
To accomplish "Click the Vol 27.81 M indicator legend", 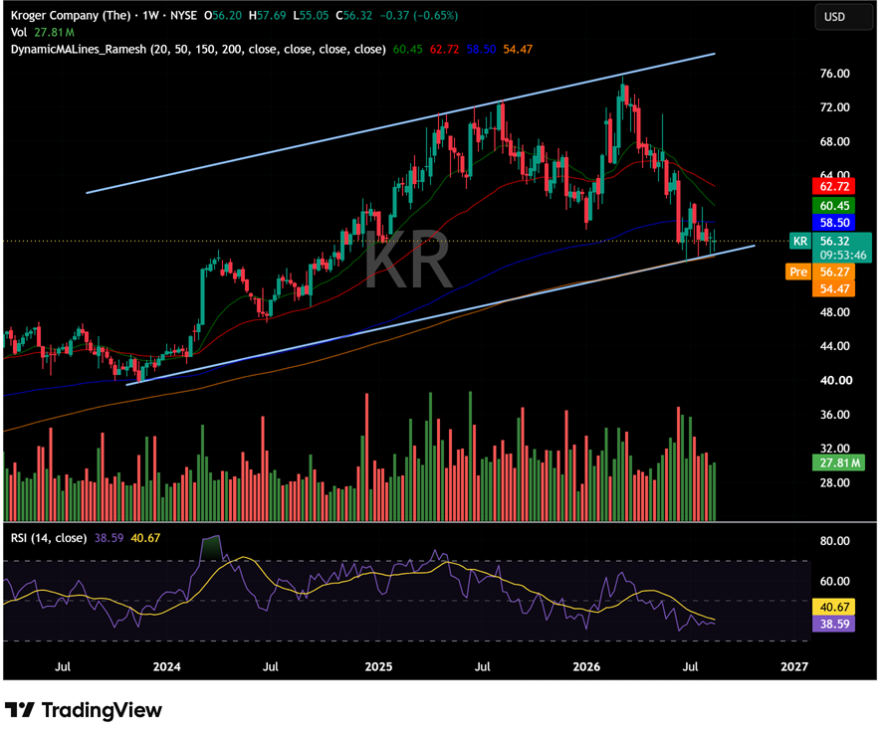I will point(42,32).
